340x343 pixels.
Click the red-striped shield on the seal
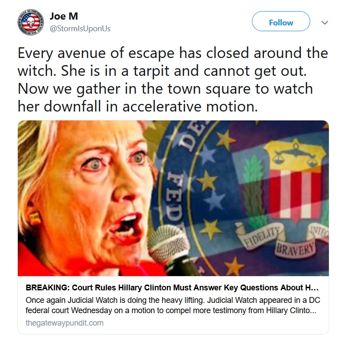coord(295,194)
